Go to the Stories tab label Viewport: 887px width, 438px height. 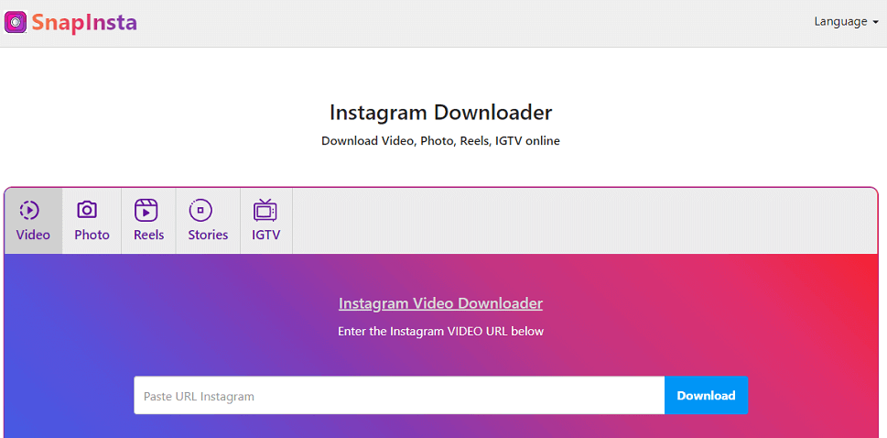(208, 235)
